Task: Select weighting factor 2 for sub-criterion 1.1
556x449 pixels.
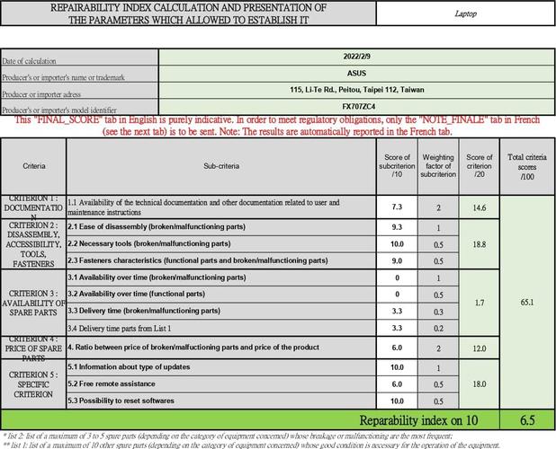Action: 438,207
